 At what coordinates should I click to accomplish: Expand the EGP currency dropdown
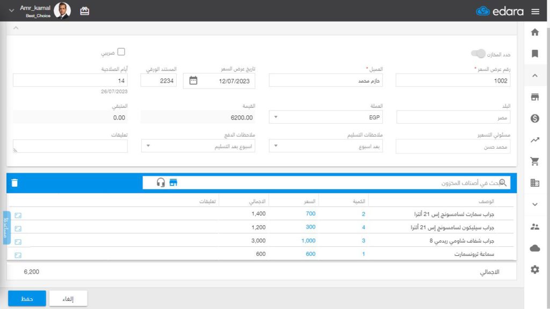click(326, 117)
